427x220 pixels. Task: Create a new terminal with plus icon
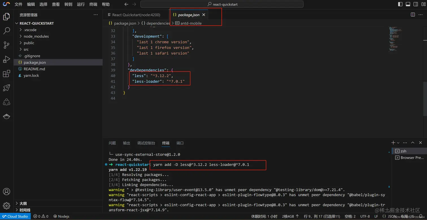tap(393, 143)
